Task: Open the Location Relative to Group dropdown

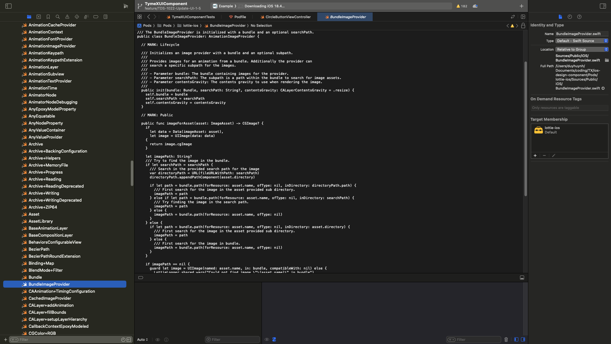Action: [x=582, y=49]
